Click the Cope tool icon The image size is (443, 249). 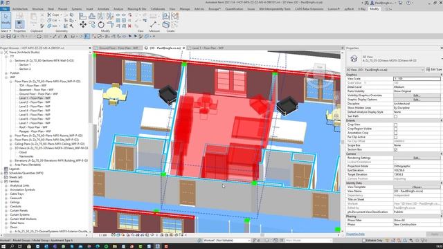(x=49, y=15)
